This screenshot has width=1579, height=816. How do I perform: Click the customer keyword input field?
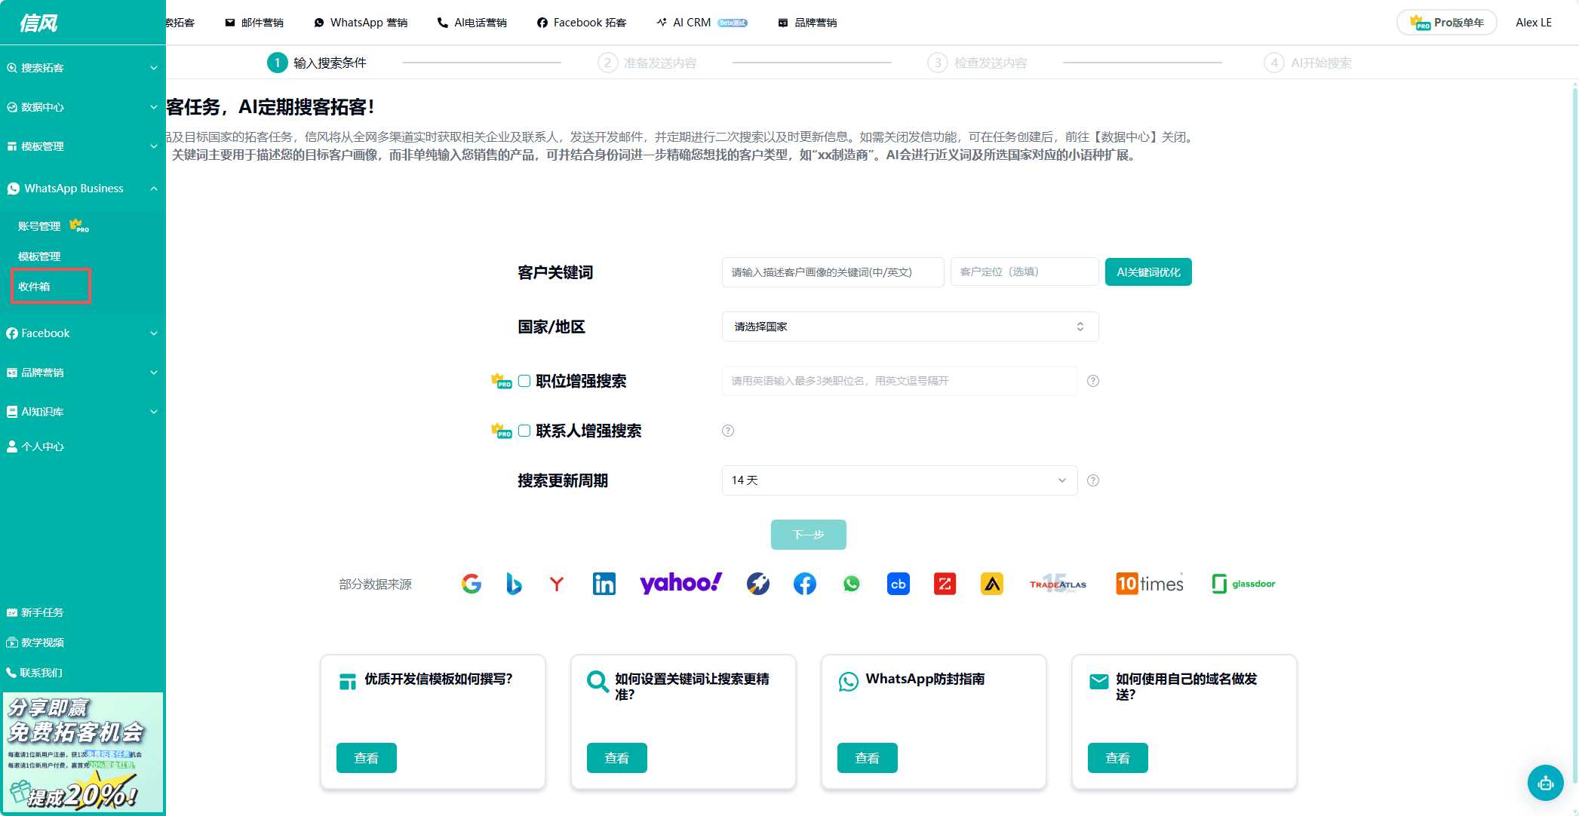(x=832, y=272)
